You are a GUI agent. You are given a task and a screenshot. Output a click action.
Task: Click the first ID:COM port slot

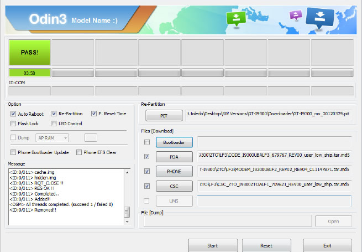(29, 91)
